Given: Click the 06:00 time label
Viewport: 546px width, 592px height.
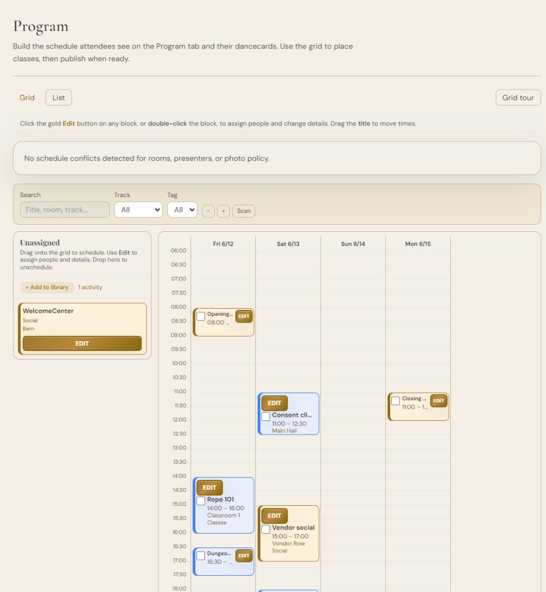Looking at the screenshot, I should click(x=179, y=251).
